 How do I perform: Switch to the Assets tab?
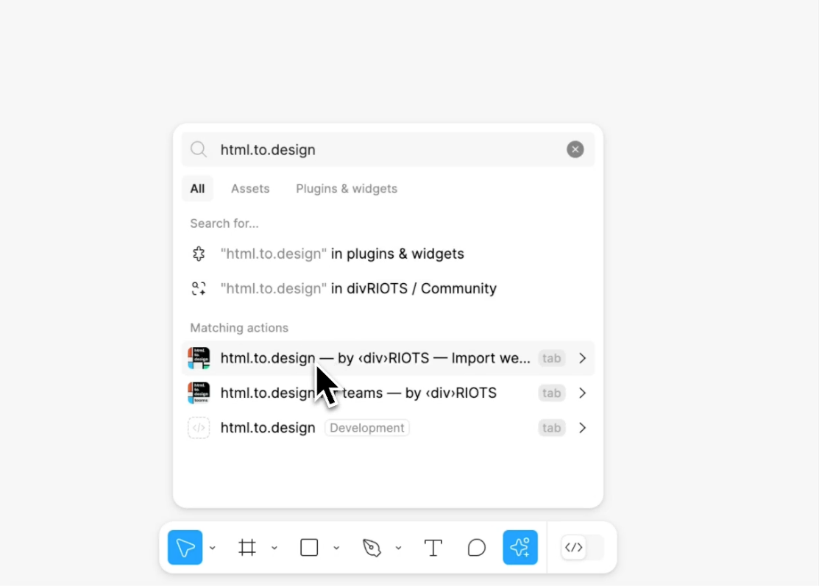[x=250, y=188]
